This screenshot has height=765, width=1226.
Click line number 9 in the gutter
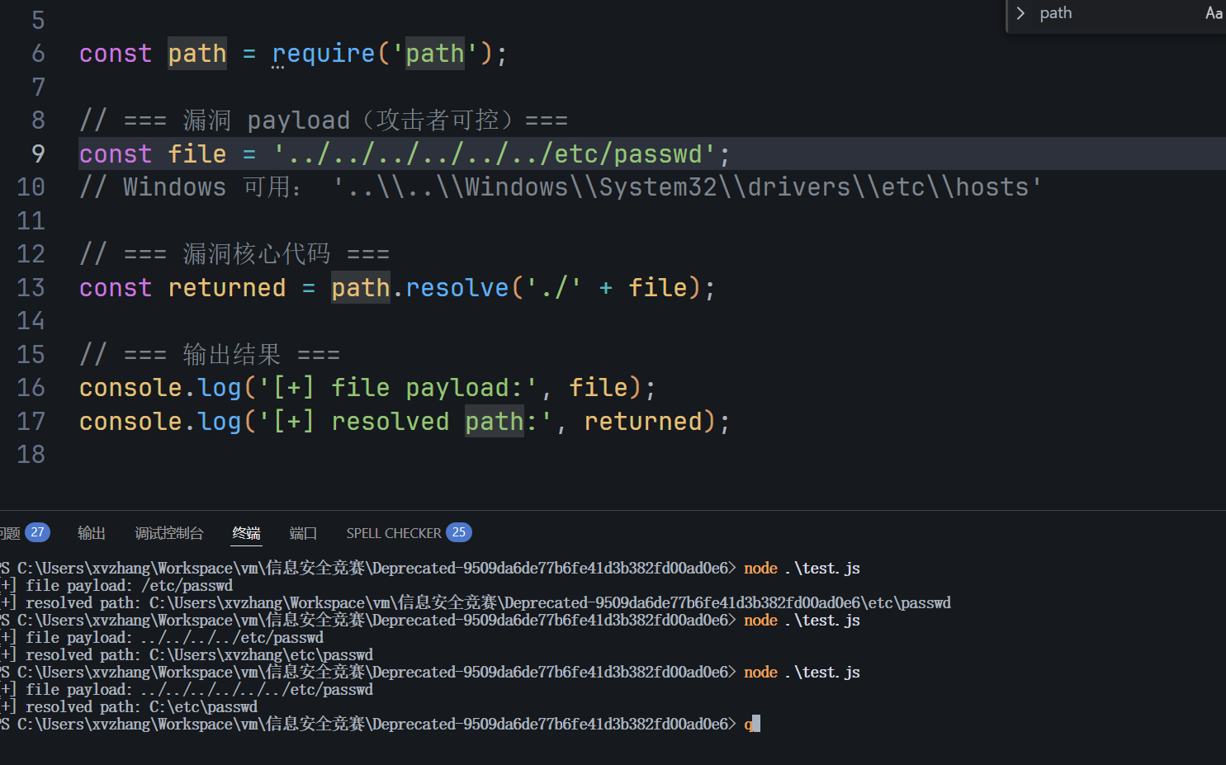tap(38, 153)
